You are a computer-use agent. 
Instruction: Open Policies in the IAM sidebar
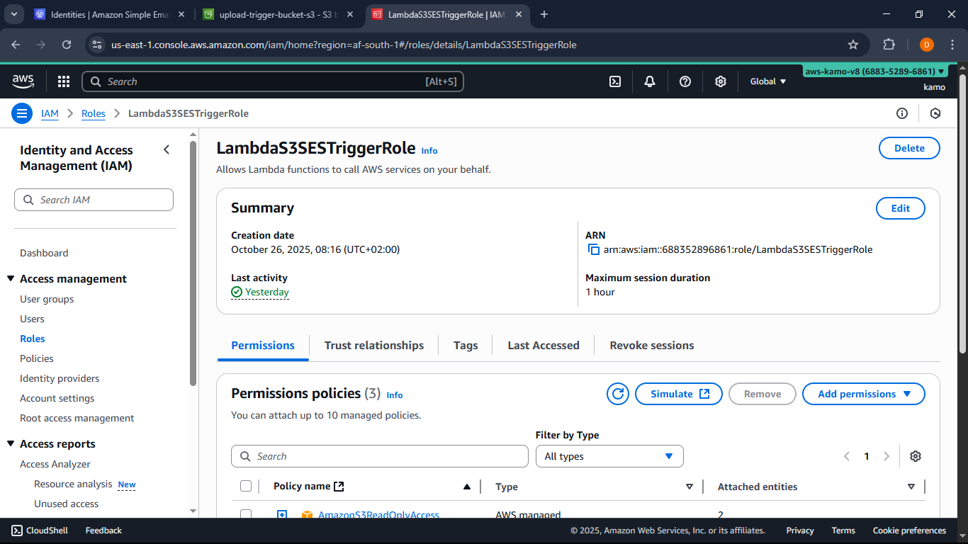pos(37,358)
